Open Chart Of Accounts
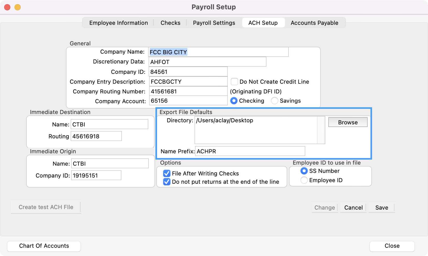 (44, 246)
